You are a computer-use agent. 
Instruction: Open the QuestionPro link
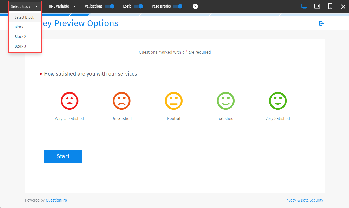(56, 200)
